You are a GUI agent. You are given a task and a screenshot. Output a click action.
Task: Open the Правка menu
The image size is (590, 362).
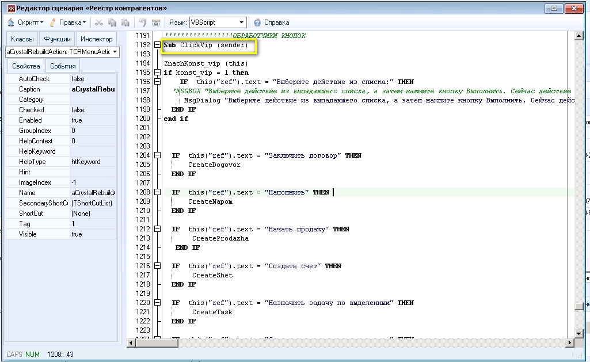68,22
